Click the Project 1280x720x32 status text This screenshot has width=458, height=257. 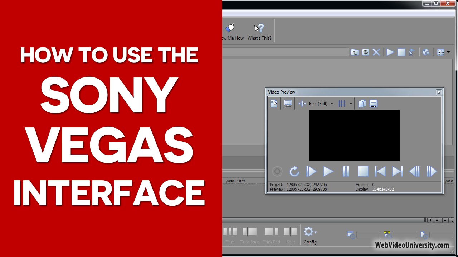[298, 185]
